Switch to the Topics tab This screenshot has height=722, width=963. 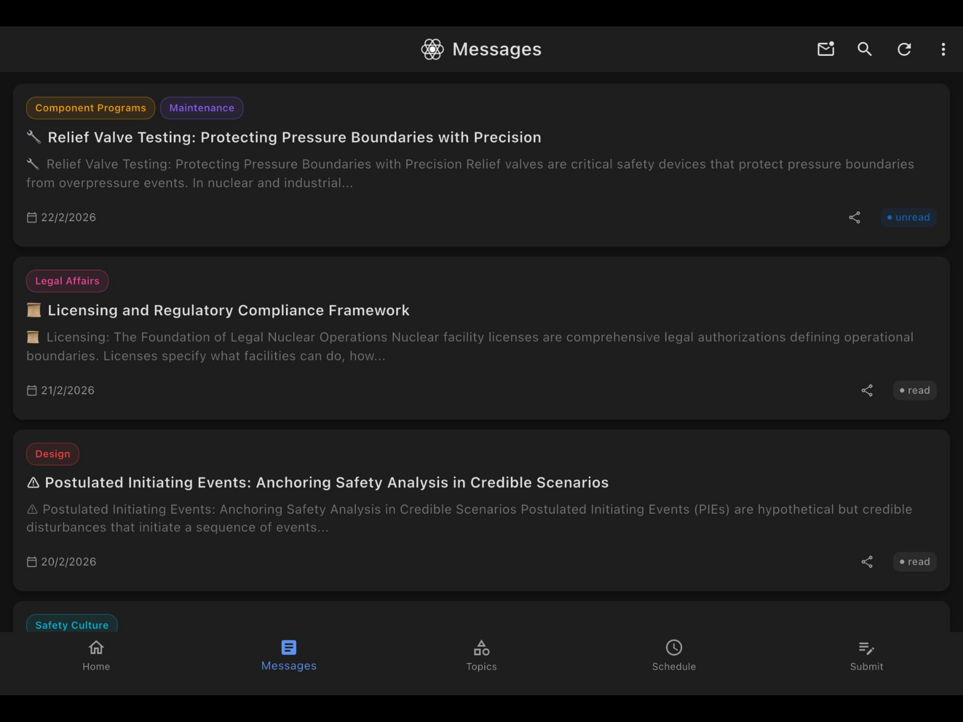(x=481, y=656)
